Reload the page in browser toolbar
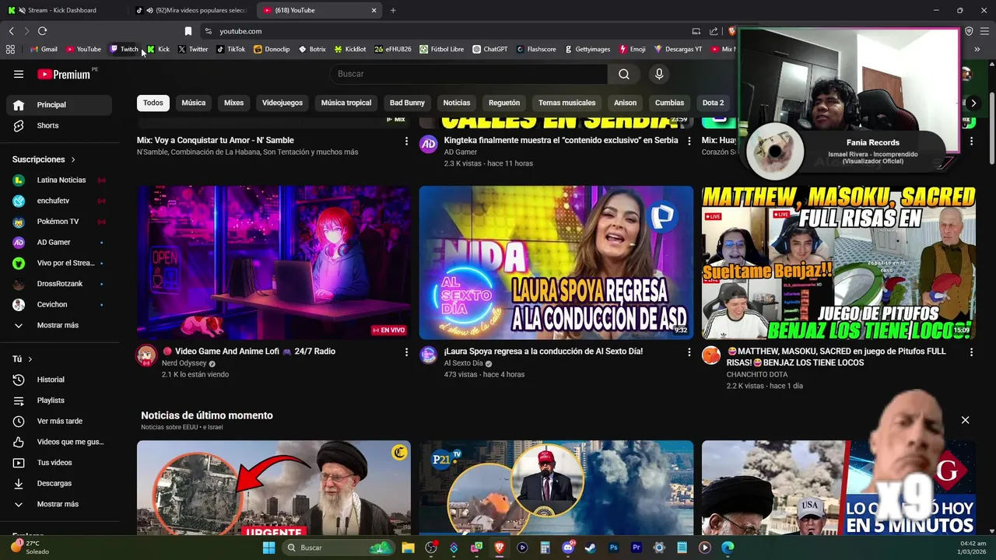996x560 pixels. pyautogui.click(x=42, y=31)
